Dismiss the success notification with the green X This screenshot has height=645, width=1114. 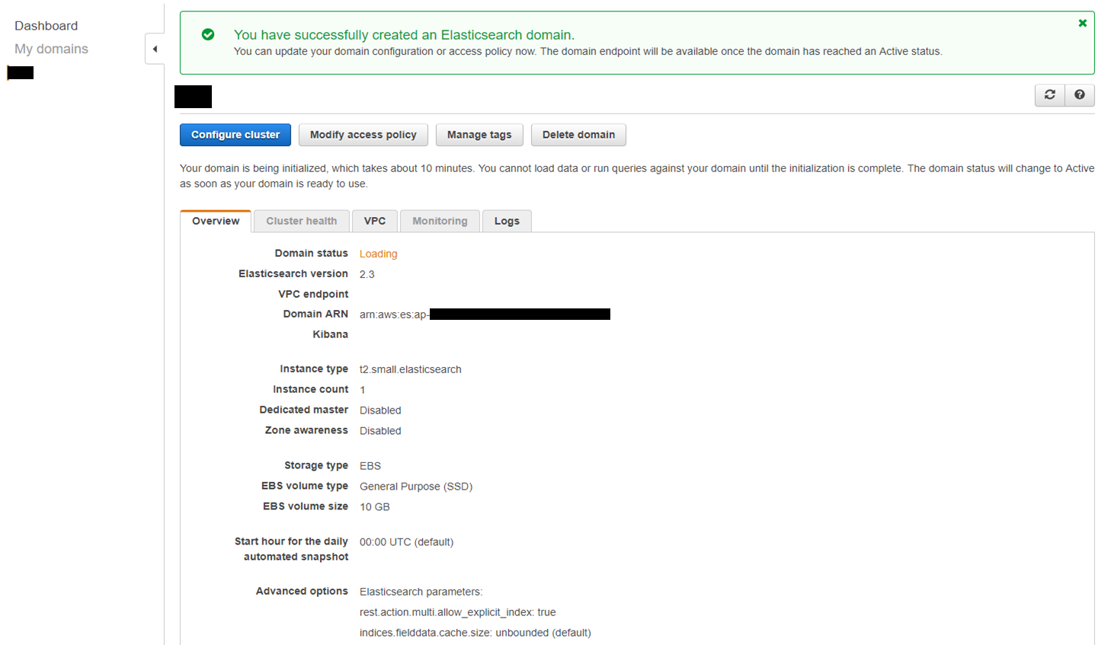point(1082,24)
